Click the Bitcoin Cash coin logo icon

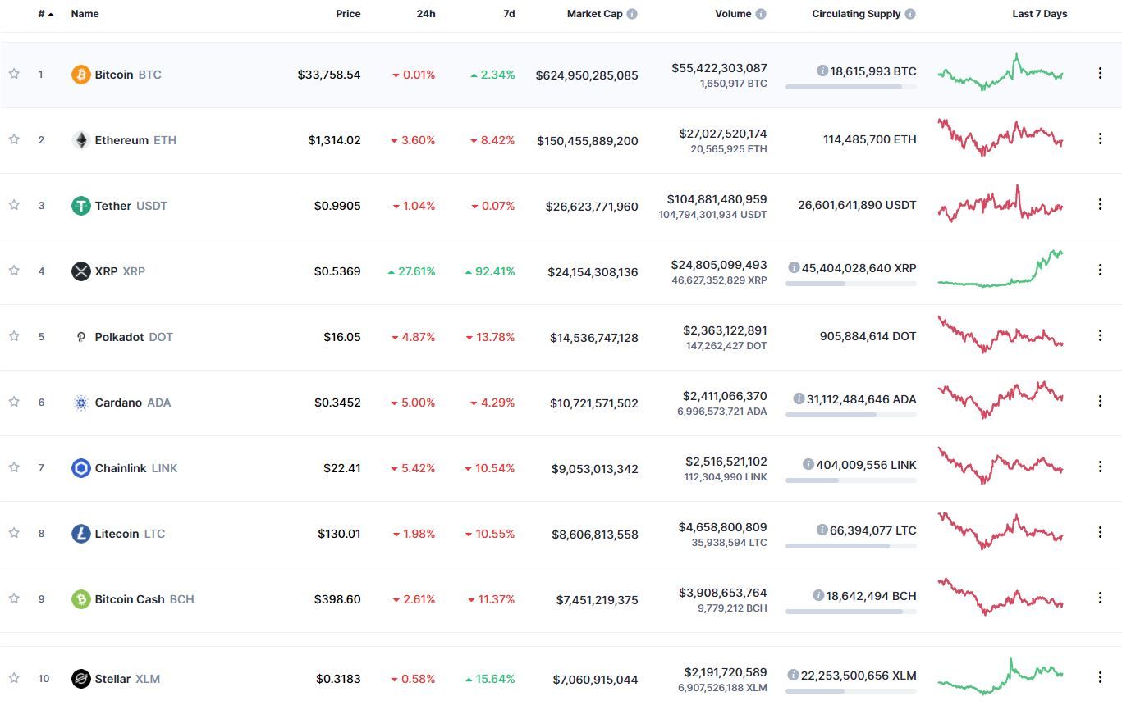point(80,599)
